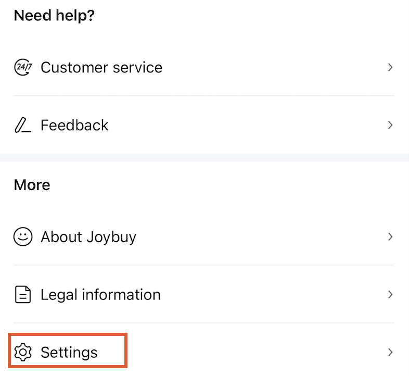Click the "Need help?" section heading

point(54,16)
